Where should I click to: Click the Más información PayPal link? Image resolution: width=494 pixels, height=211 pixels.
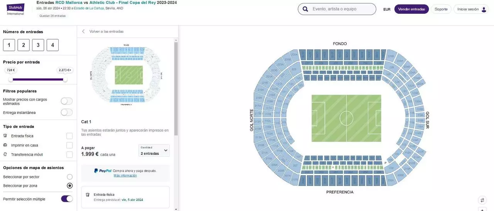tap(125, 176)
